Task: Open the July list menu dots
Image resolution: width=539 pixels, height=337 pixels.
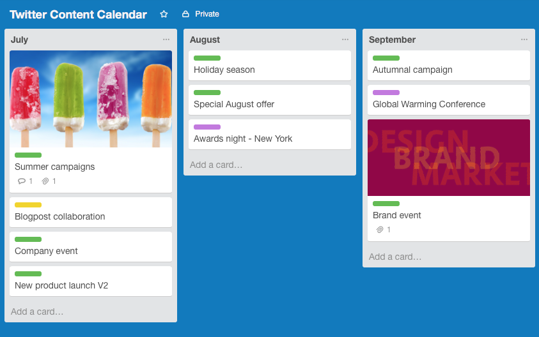Action: (166, 40)
